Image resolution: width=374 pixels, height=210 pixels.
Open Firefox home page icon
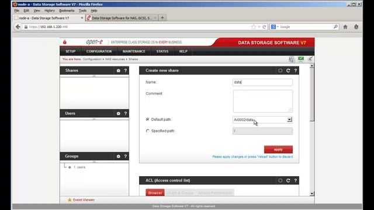coord(345,27)
